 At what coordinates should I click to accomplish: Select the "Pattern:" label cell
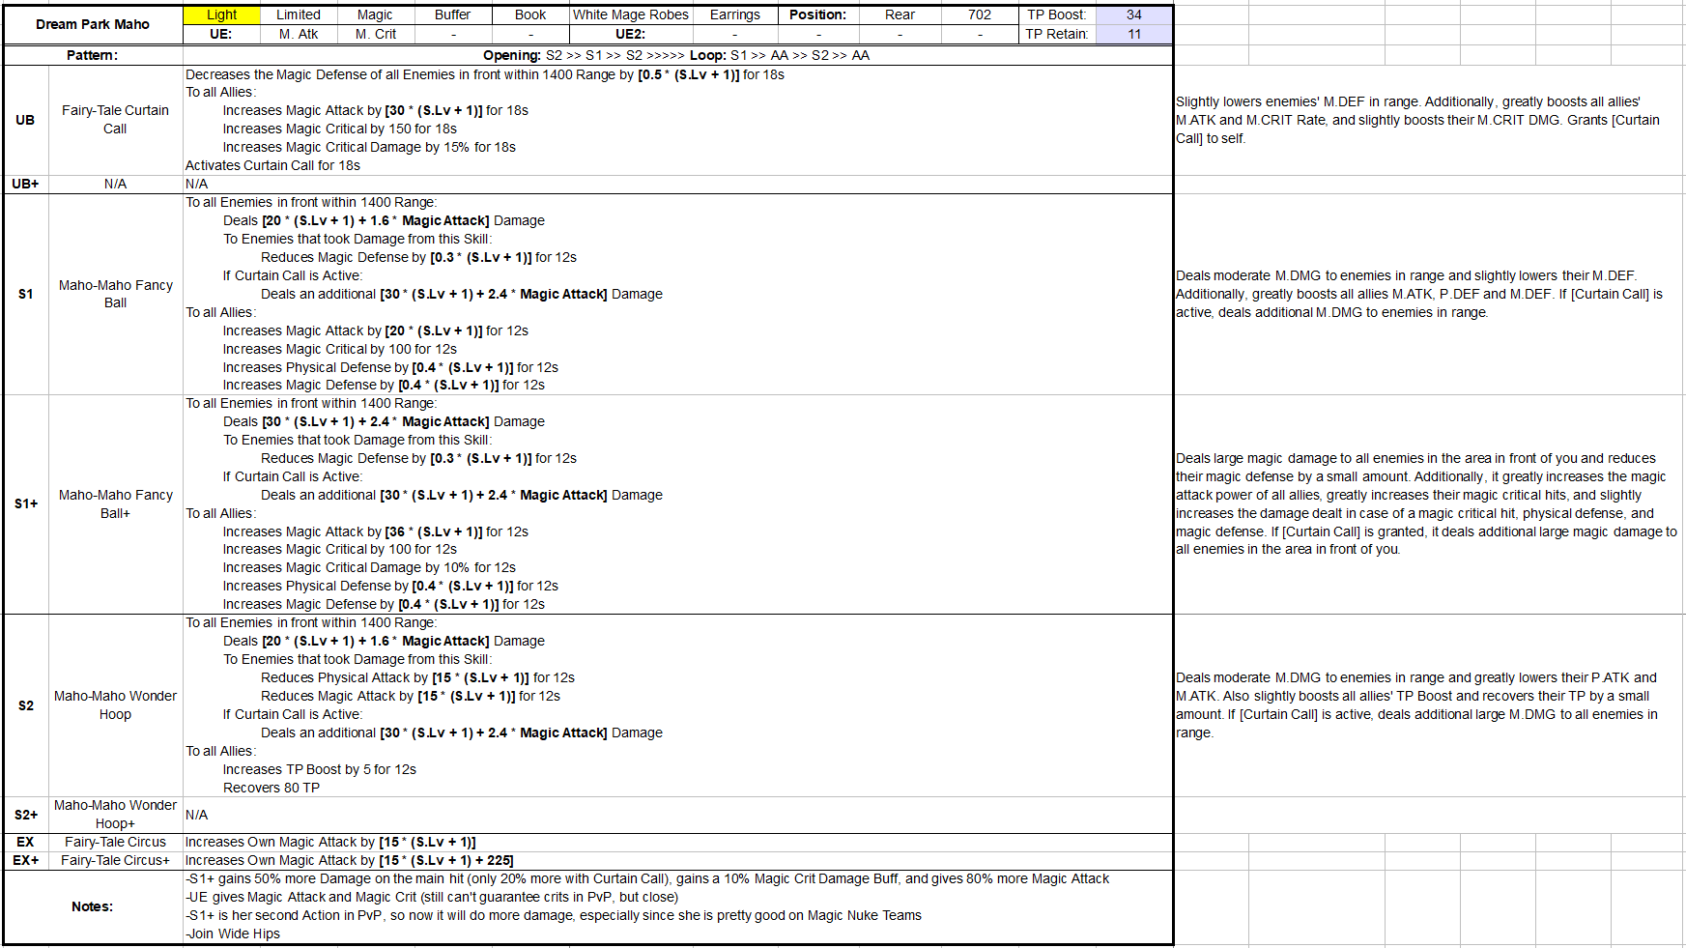(x=93, y=55)
